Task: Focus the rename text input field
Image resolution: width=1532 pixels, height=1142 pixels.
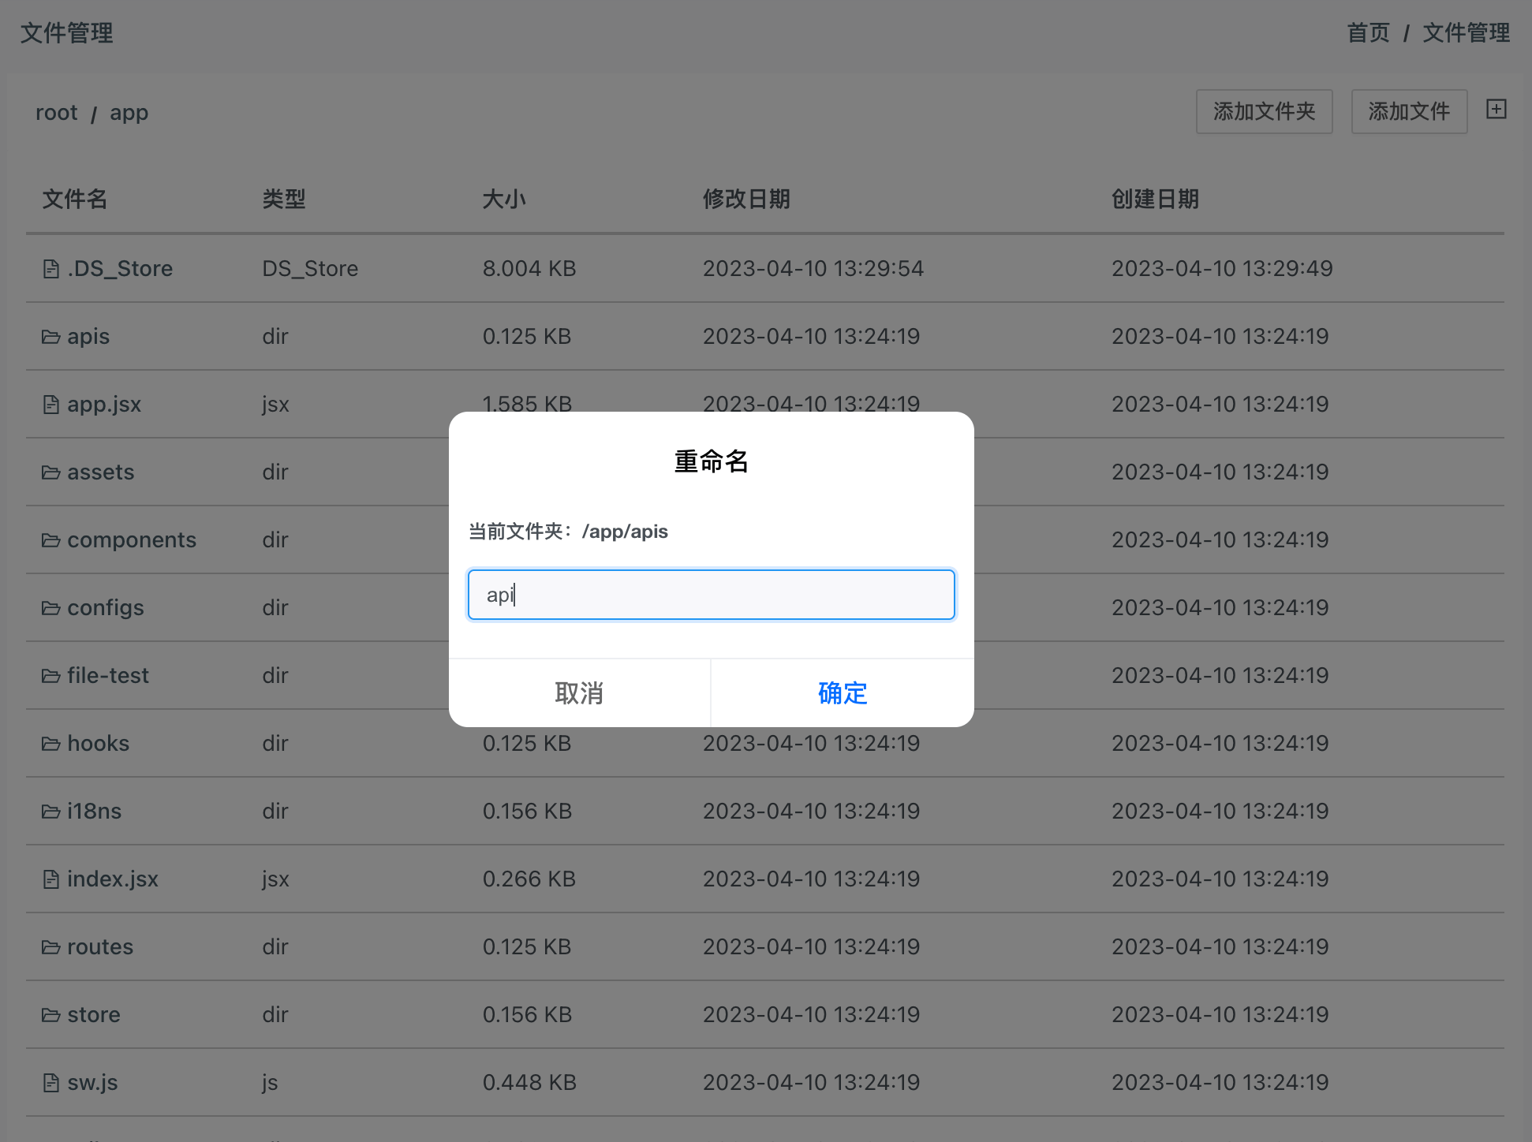Action: (x=711, y=595)
